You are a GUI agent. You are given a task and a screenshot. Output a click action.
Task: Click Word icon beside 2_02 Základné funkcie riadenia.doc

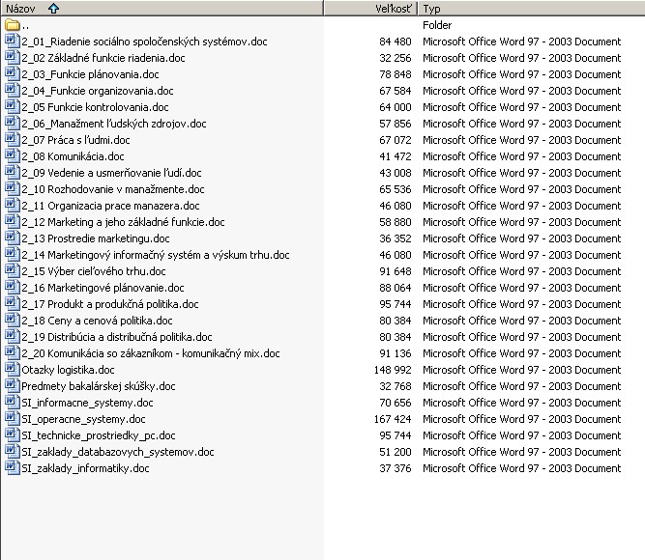click(x=13, y=58)
